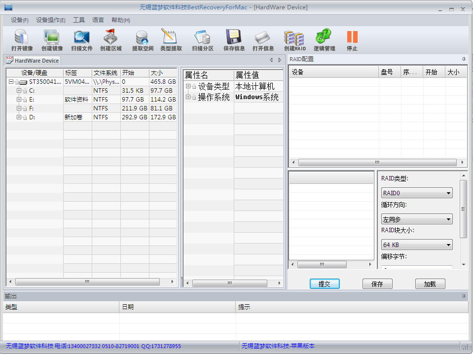The width and height of the screenshot is (473, 354).
Task: Click the 加载 button
Action: click(430, 284)
